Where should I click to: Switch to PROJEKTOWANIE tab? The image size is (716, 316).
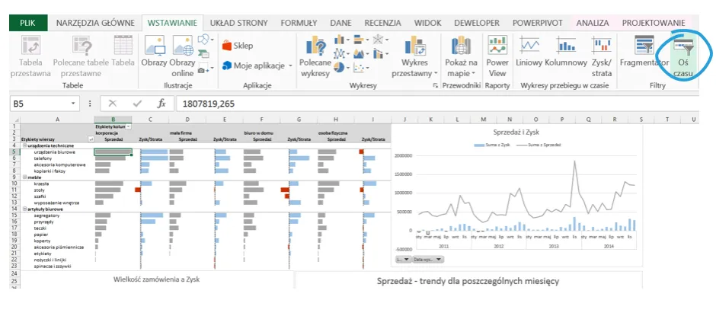(654, 22)
